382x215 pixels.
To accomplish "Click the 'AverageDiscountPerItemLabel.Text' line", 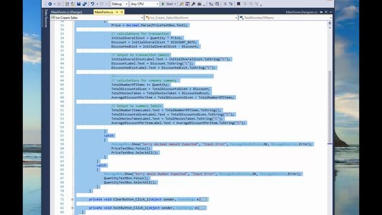I will 178,123.
